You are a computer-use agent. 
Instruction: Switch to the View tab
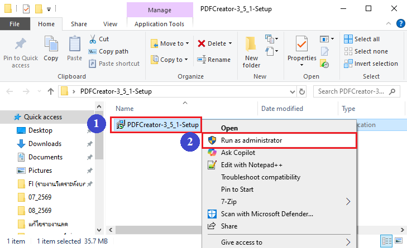110,24
